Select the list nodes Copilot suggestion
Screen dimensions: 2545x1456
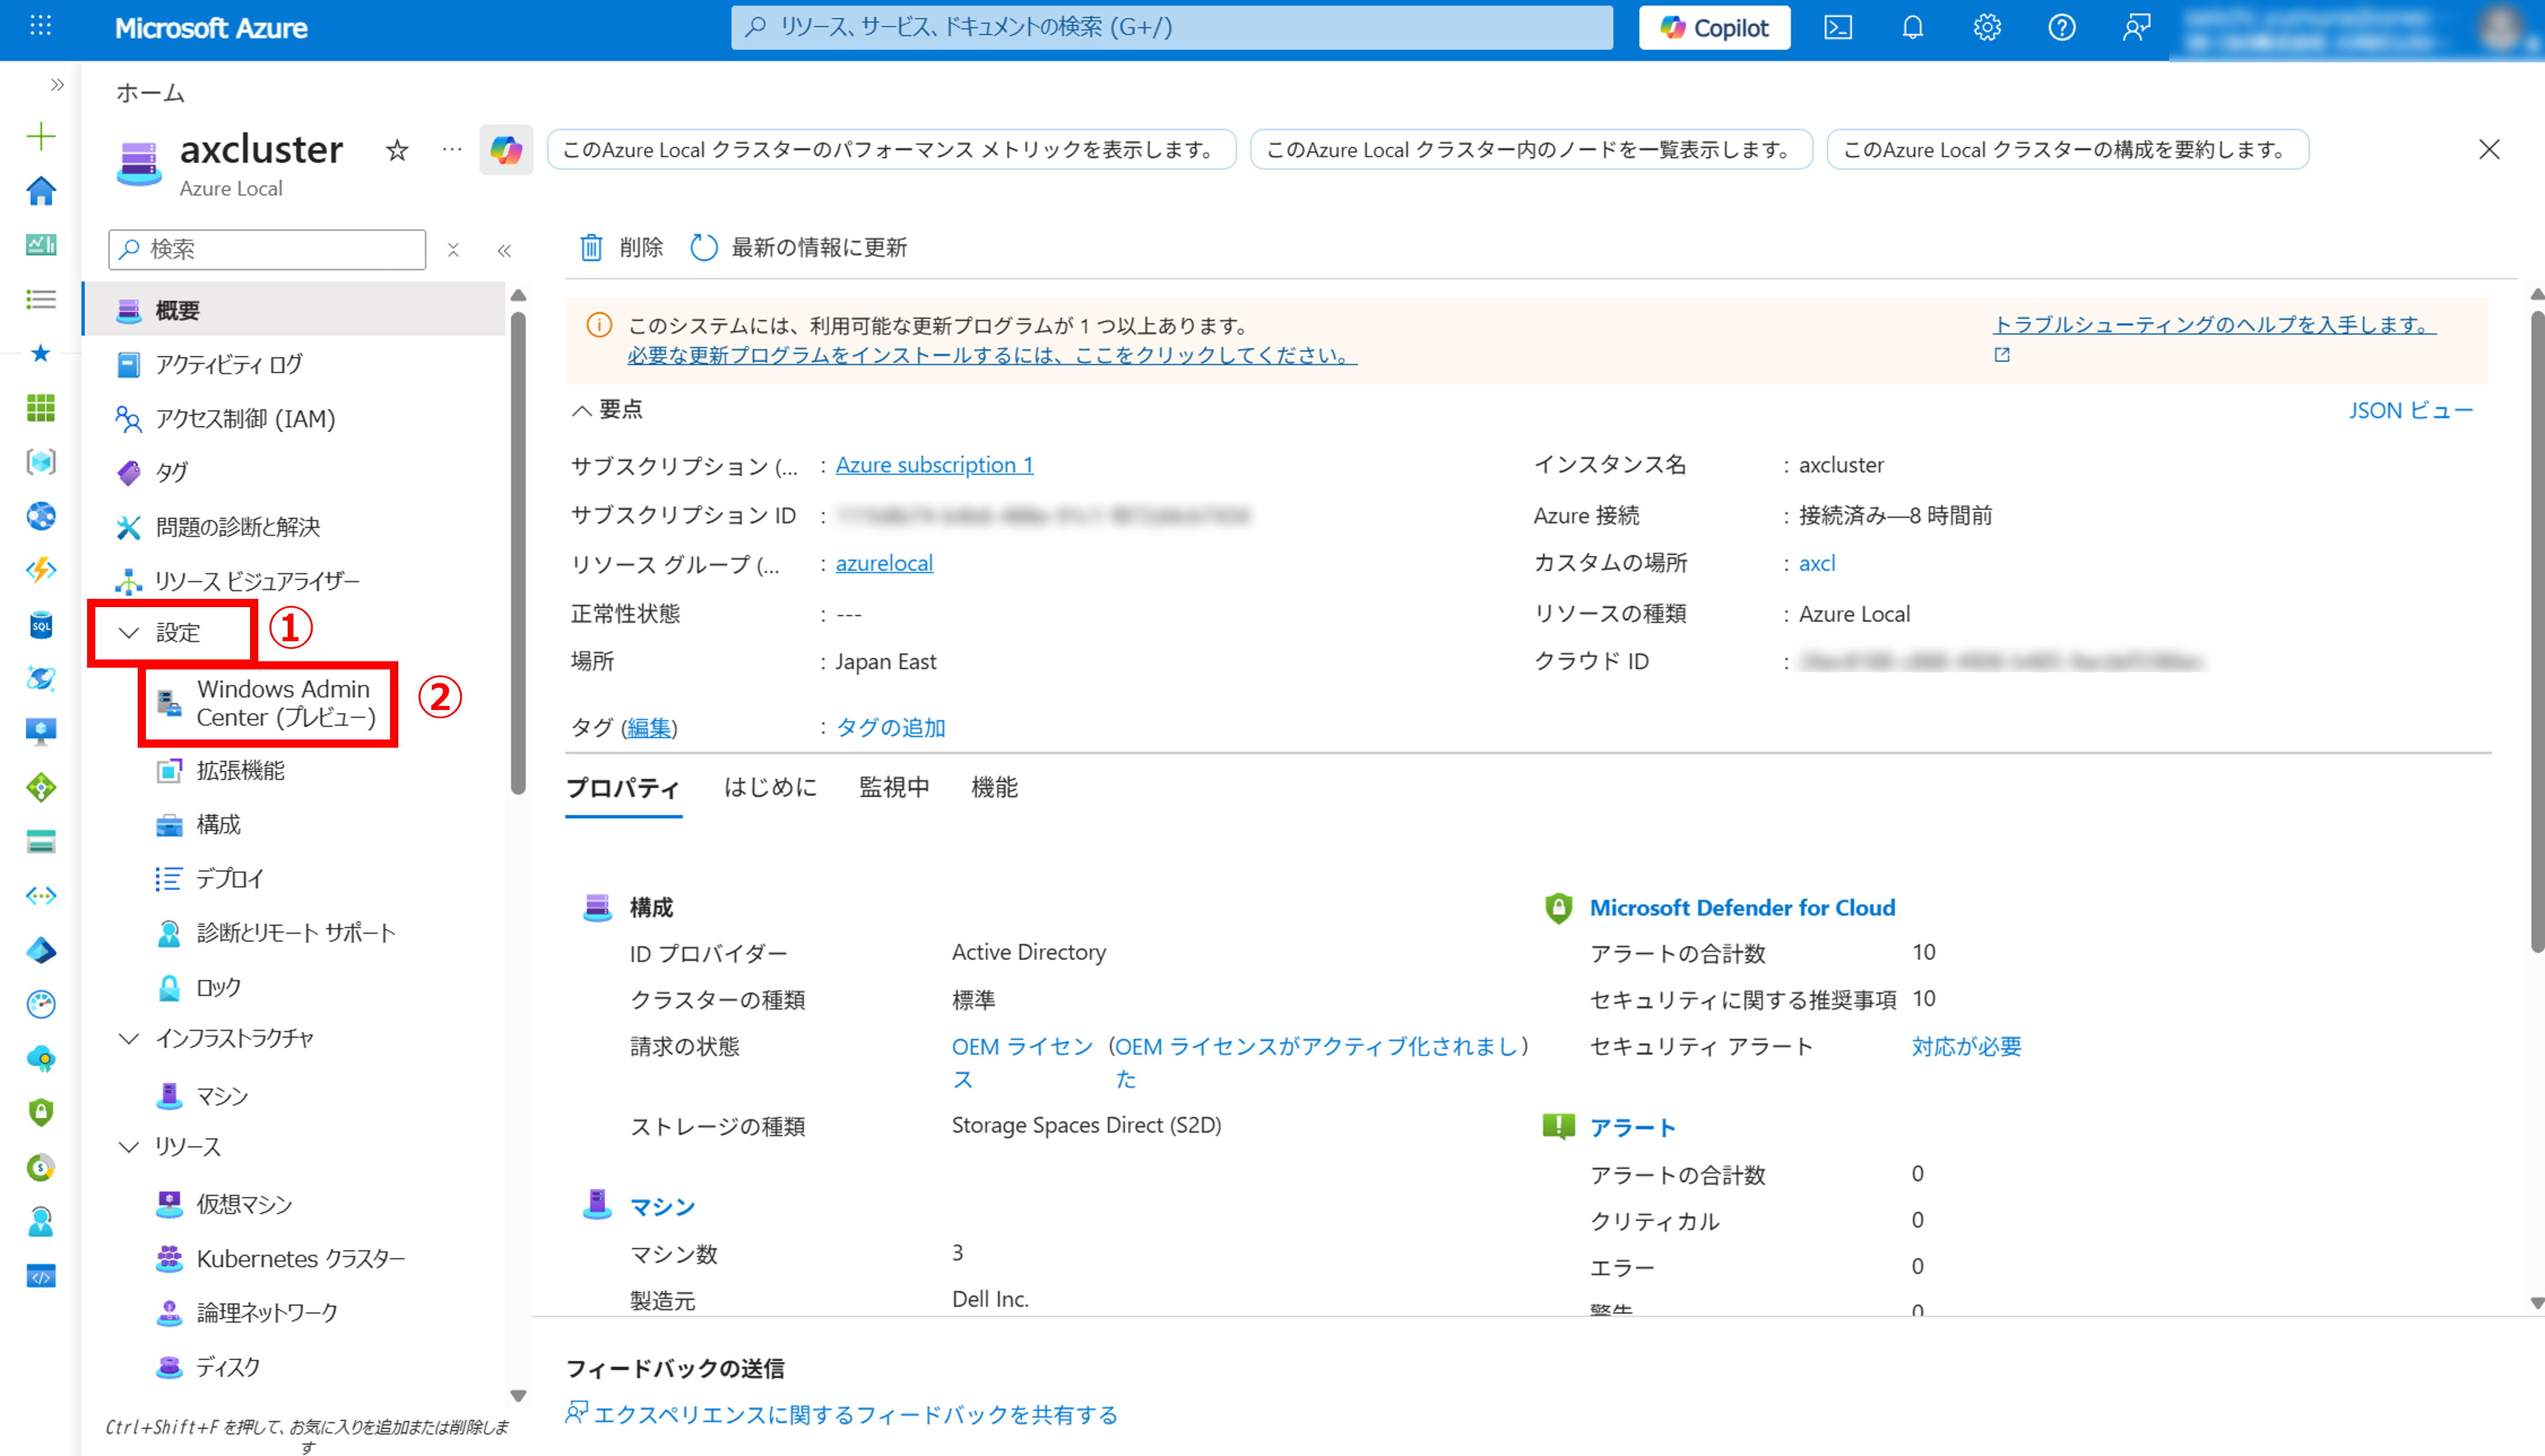[x=1531, y=150]
